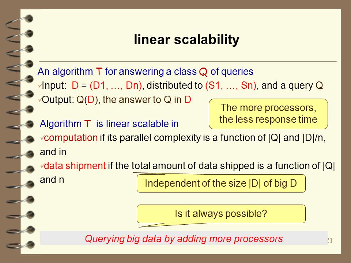
Task: Click the red words 'data shipment'
Action: tap(75, 166)
